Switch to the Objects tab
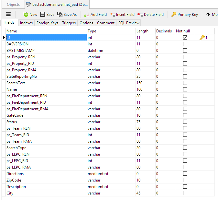The image size is (218, 200). point(13,5)
